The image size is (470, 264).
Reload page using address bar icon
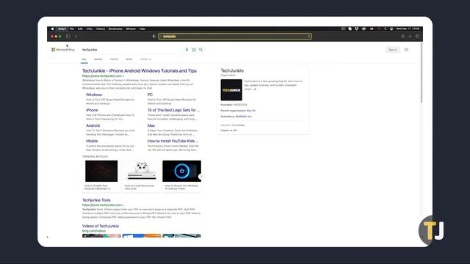(308, 37)
